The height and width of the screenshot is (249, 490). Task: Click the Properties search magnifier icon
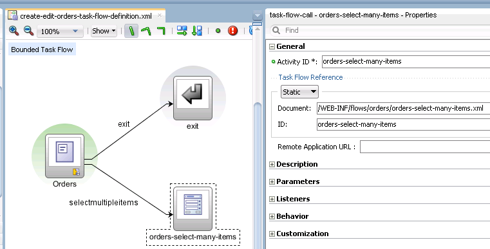click(276, 30)
